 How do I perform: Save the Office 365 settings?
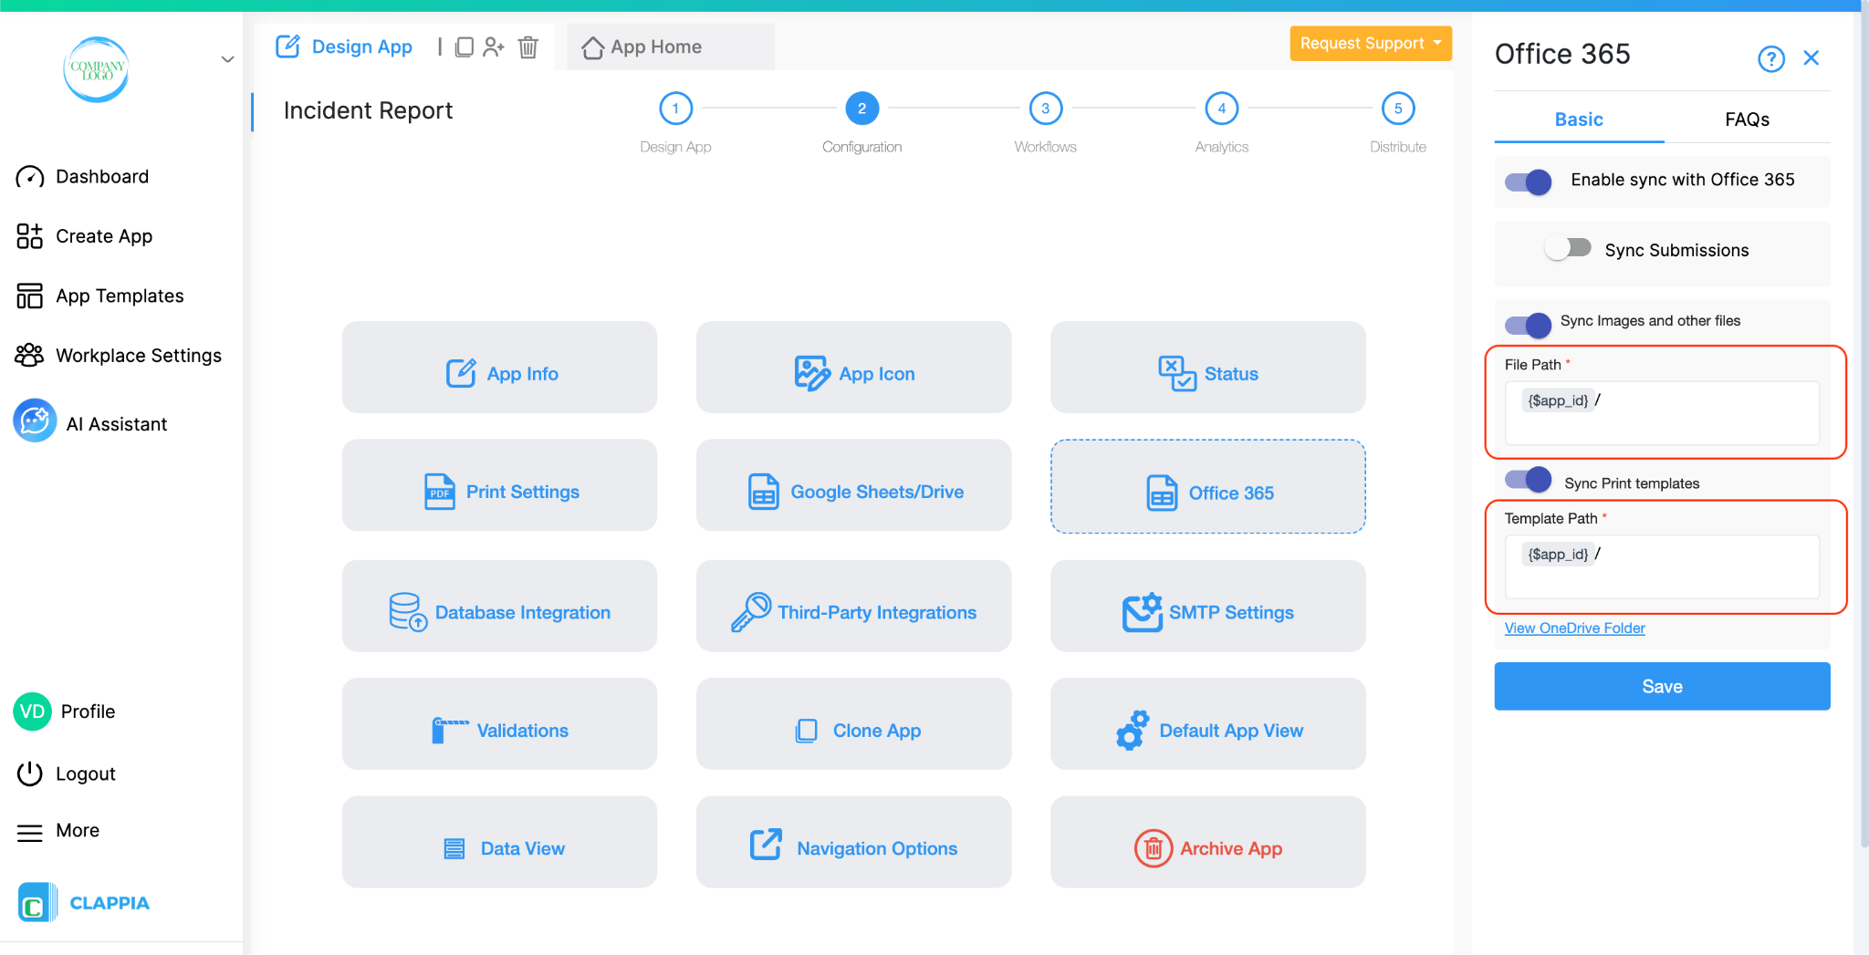[x=1661, y=686]
